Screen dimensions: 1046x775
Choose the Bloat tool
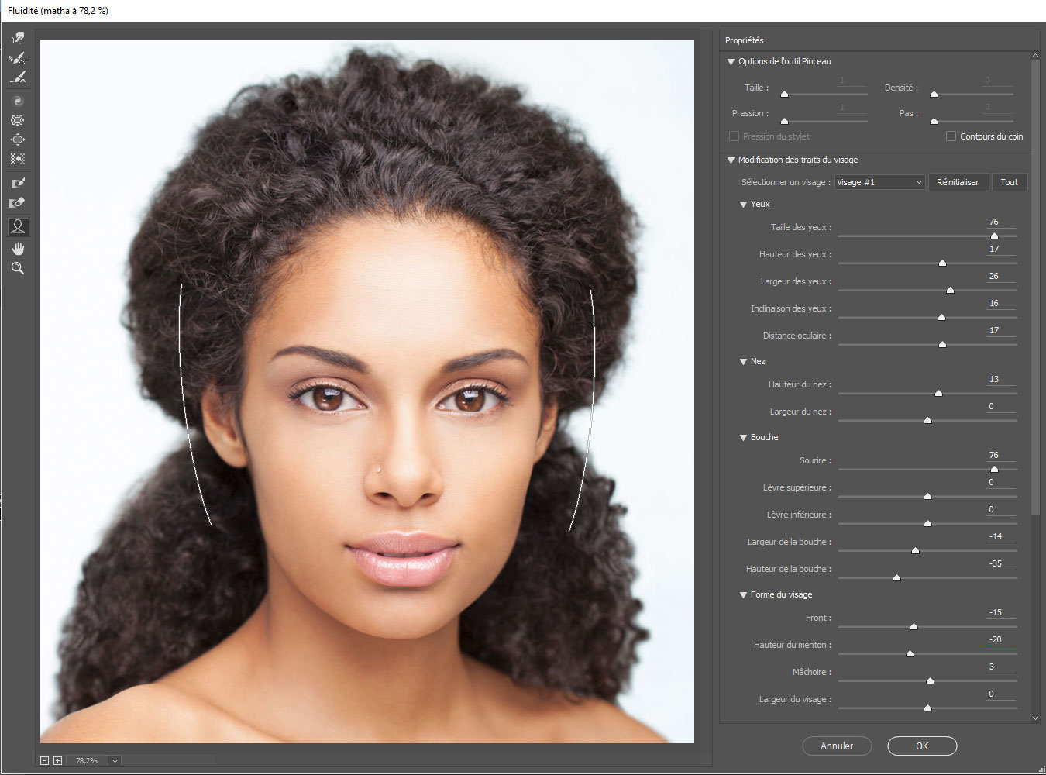(x=17, y=139)
